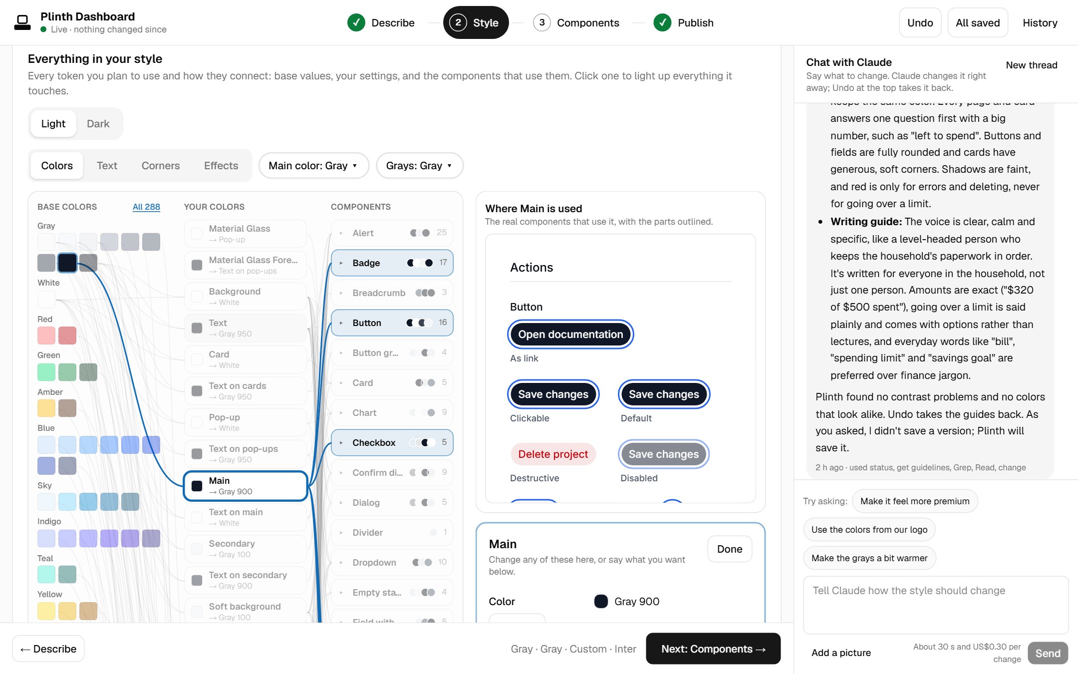Click the first Red base color swatch
The height and width of the screenshot is (674, 1078).
click(46, 336)
